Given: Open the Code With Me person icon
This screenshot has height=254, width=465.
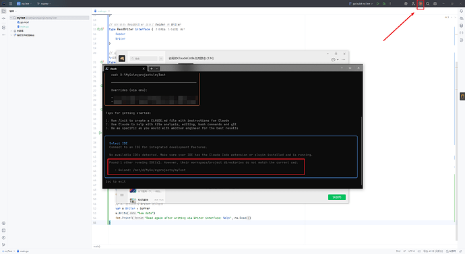Looking at the screenshot, I should pyautogui.click(x=413, y=3).
